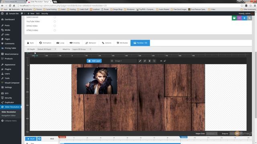Open Sample Site in the admin bar
This screenshot has height=144, width=257.
tap(12, 14)
